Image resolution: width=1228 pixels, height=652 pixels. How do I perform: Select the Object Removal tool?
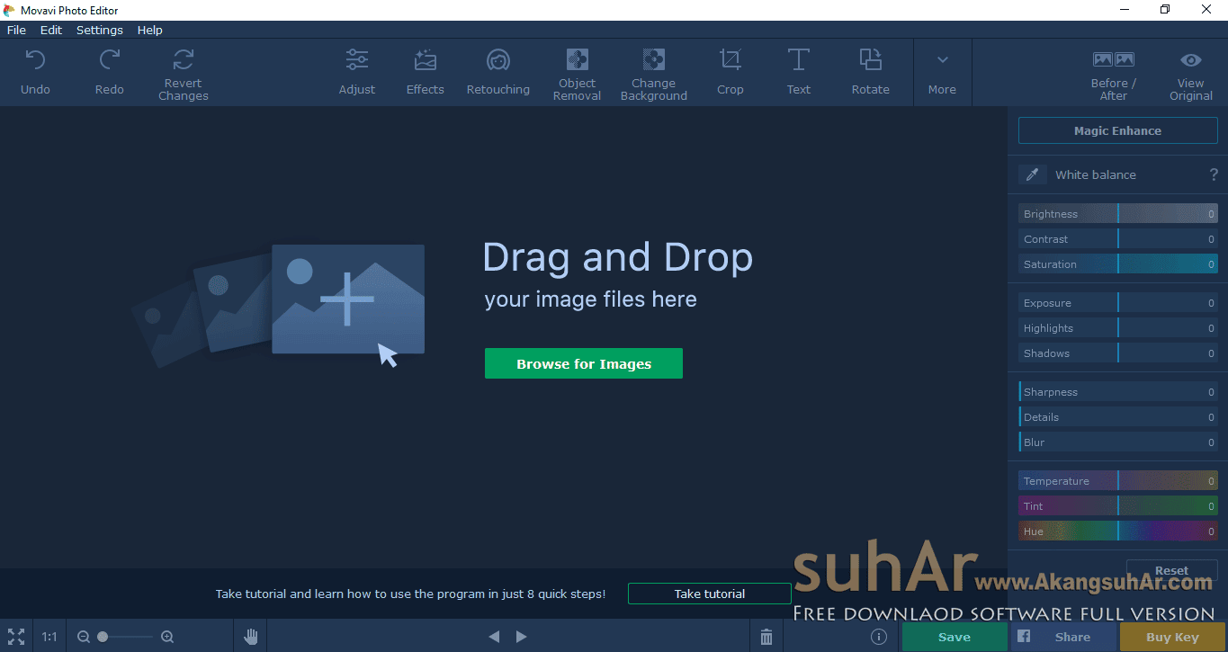pyautogui.click(x=577, y=73)
